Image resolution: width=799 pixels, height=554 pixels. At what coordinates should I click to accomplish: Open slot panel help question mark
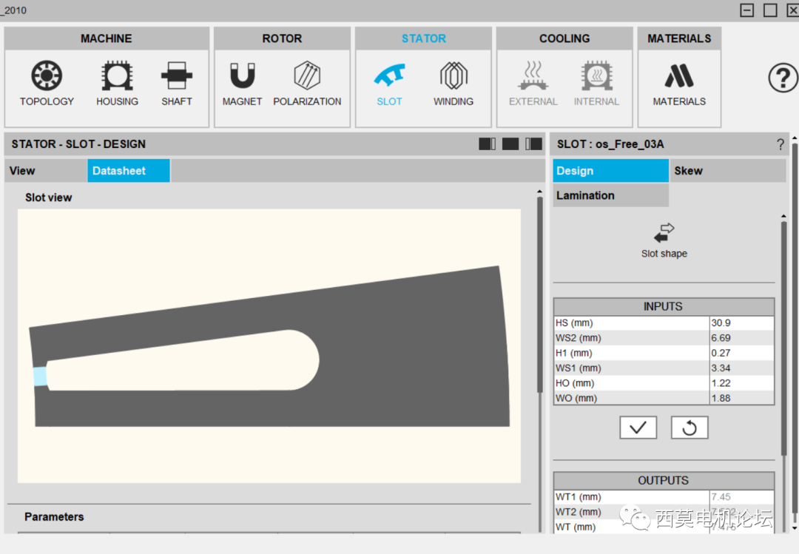[781, 145]
